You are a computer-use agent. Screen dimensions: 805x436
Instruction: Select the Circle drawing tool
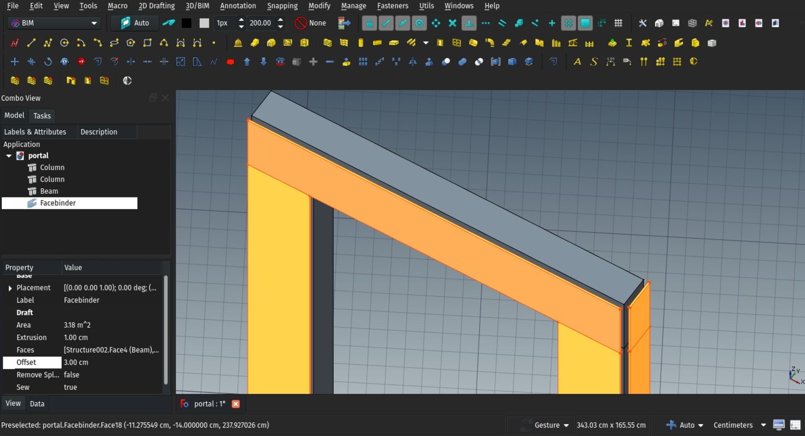(64, 43)
